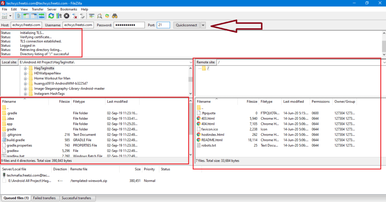Open the View menu

24,9
